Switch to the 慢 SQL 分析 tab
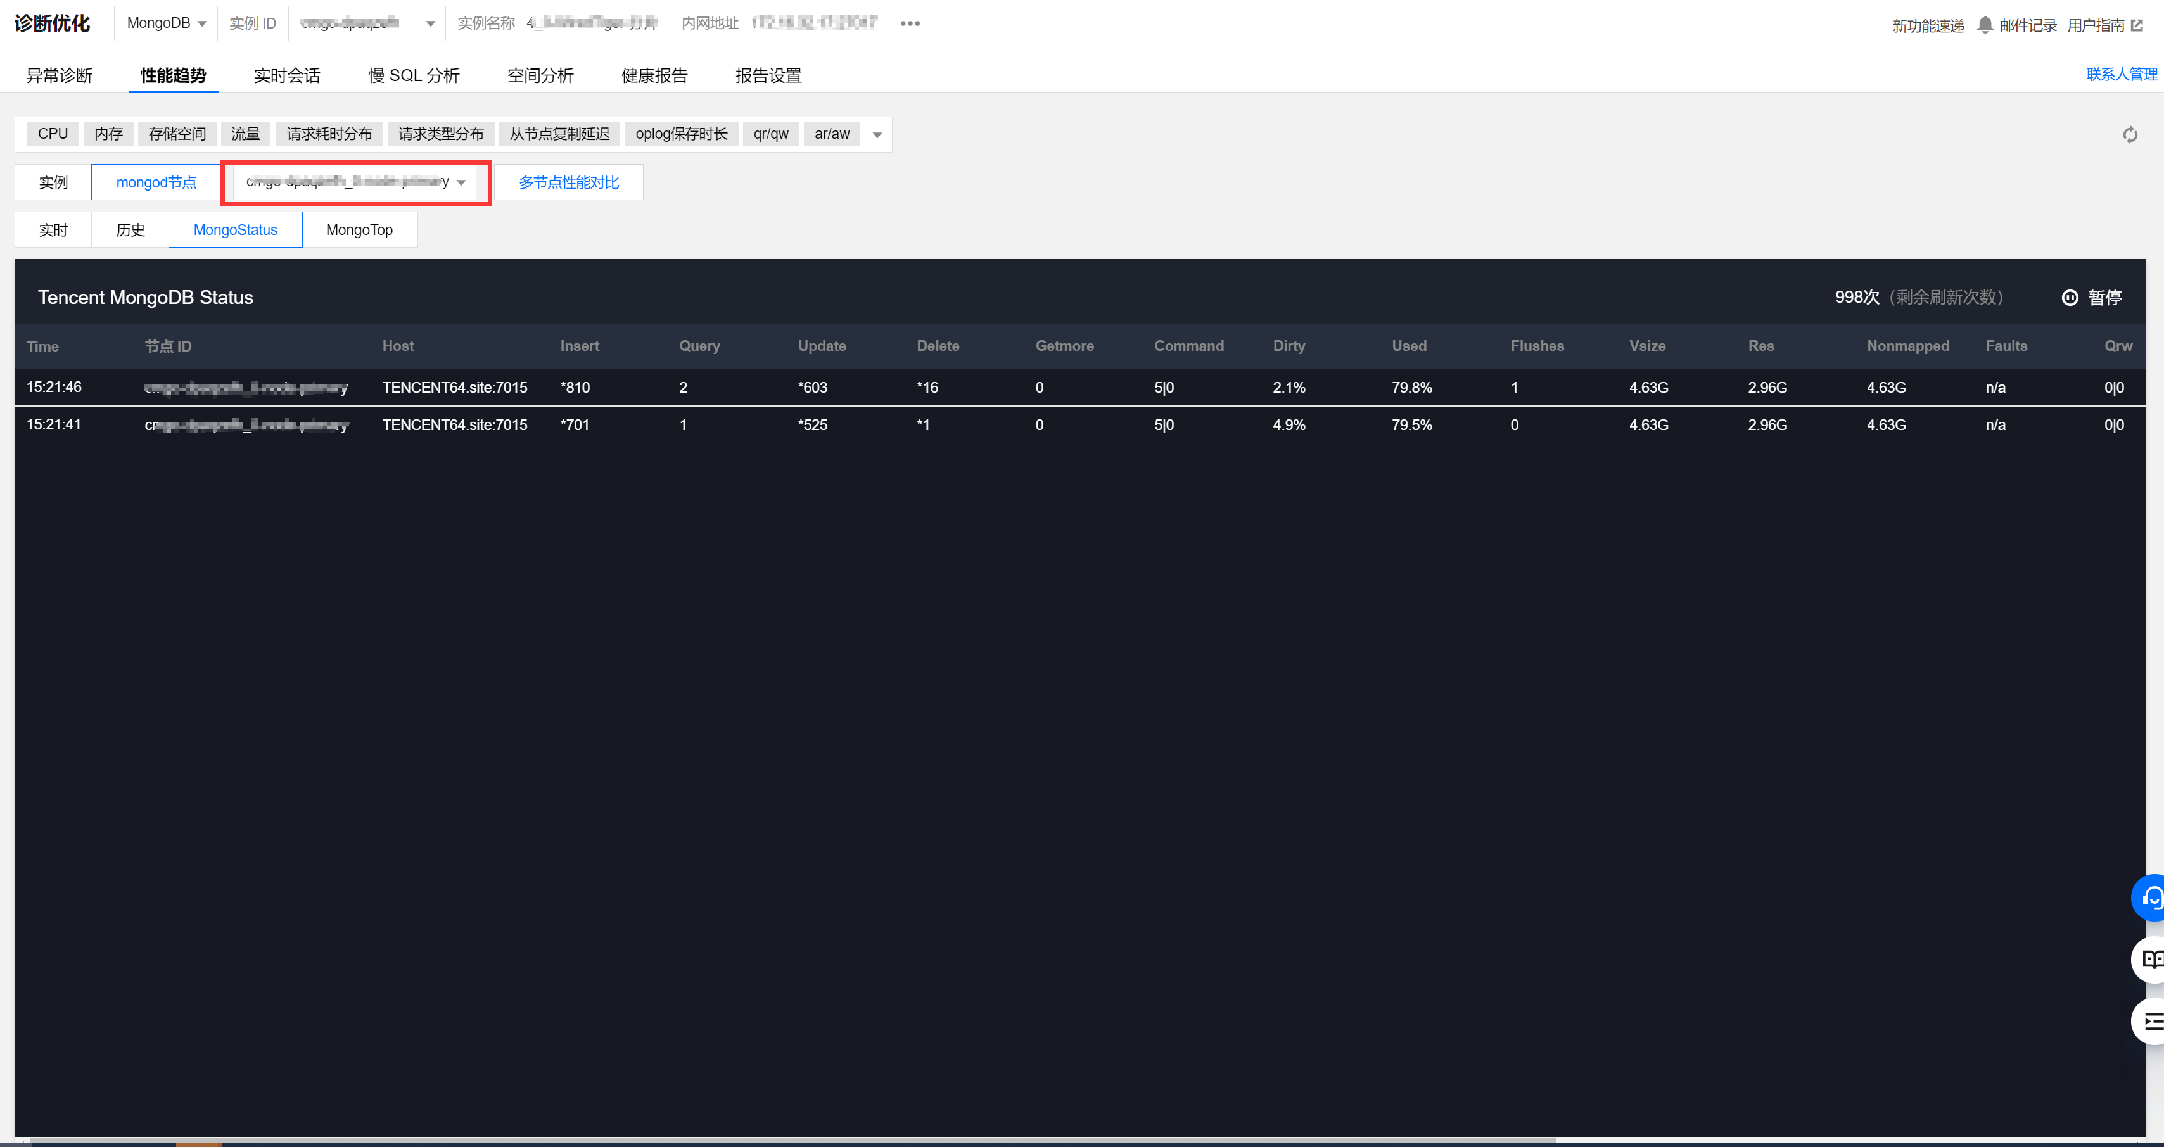2164x1147 pixels. coord(414,75)
